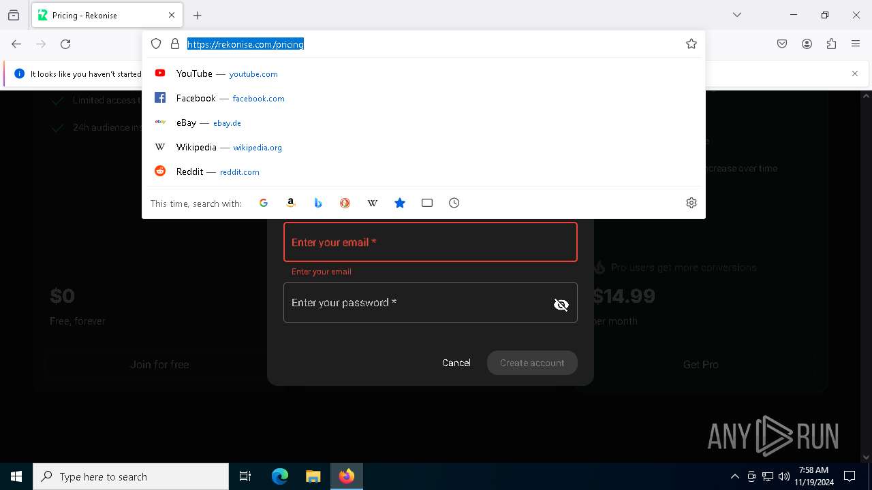Open the Windows Start menu
Viewport: 872px width, 490px height.
point(16,476)
